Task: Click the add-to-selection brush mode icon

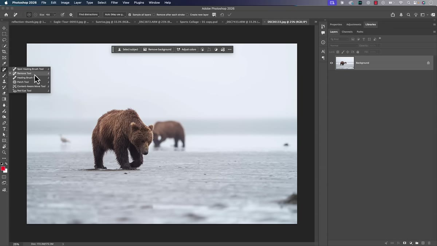Action: click(x=29, y=15)
